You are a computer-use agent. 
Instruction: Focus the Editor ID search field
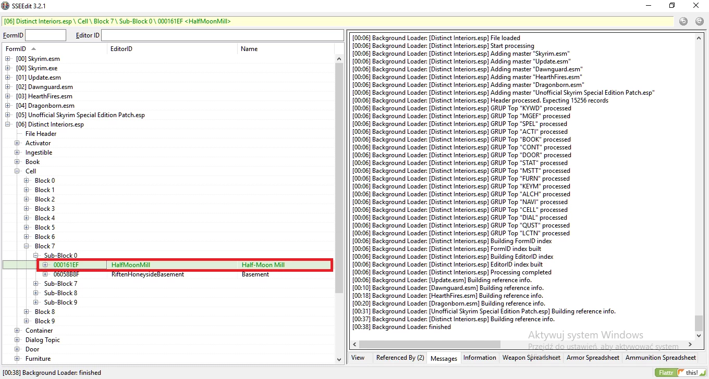pyautogui.click(x=222, y=35)
